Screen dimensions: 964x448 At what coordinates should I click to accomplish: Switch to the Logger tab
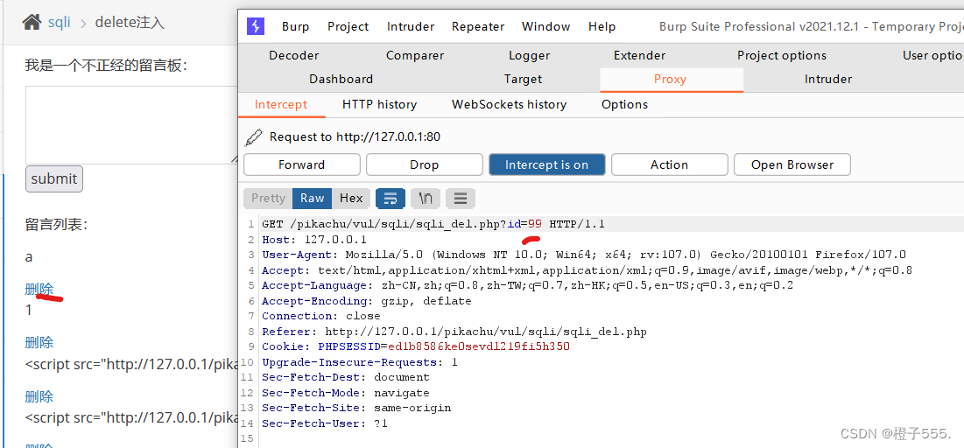pos(530,55)
